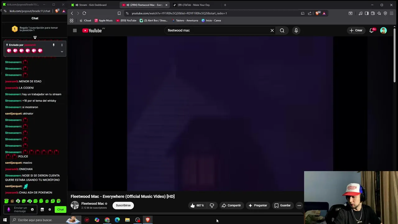Open the Brave VPN shield icon
The image size is (398, 224).
click(x=385, y=13)
